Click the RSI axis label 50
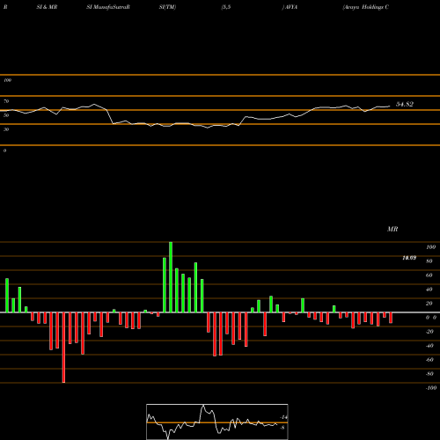The height and width of the screenshot is (440, 440). click(6, 115)
